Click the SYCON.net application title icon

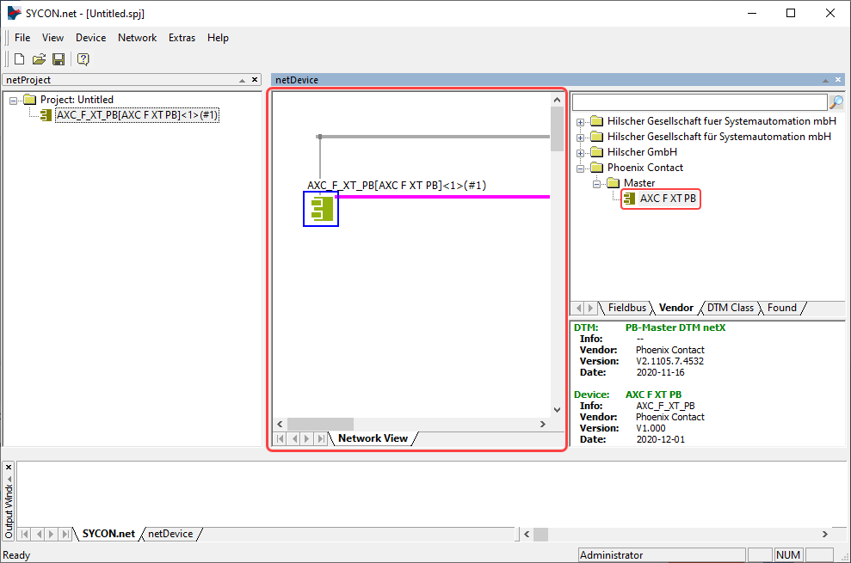click(x=15, y=13)
